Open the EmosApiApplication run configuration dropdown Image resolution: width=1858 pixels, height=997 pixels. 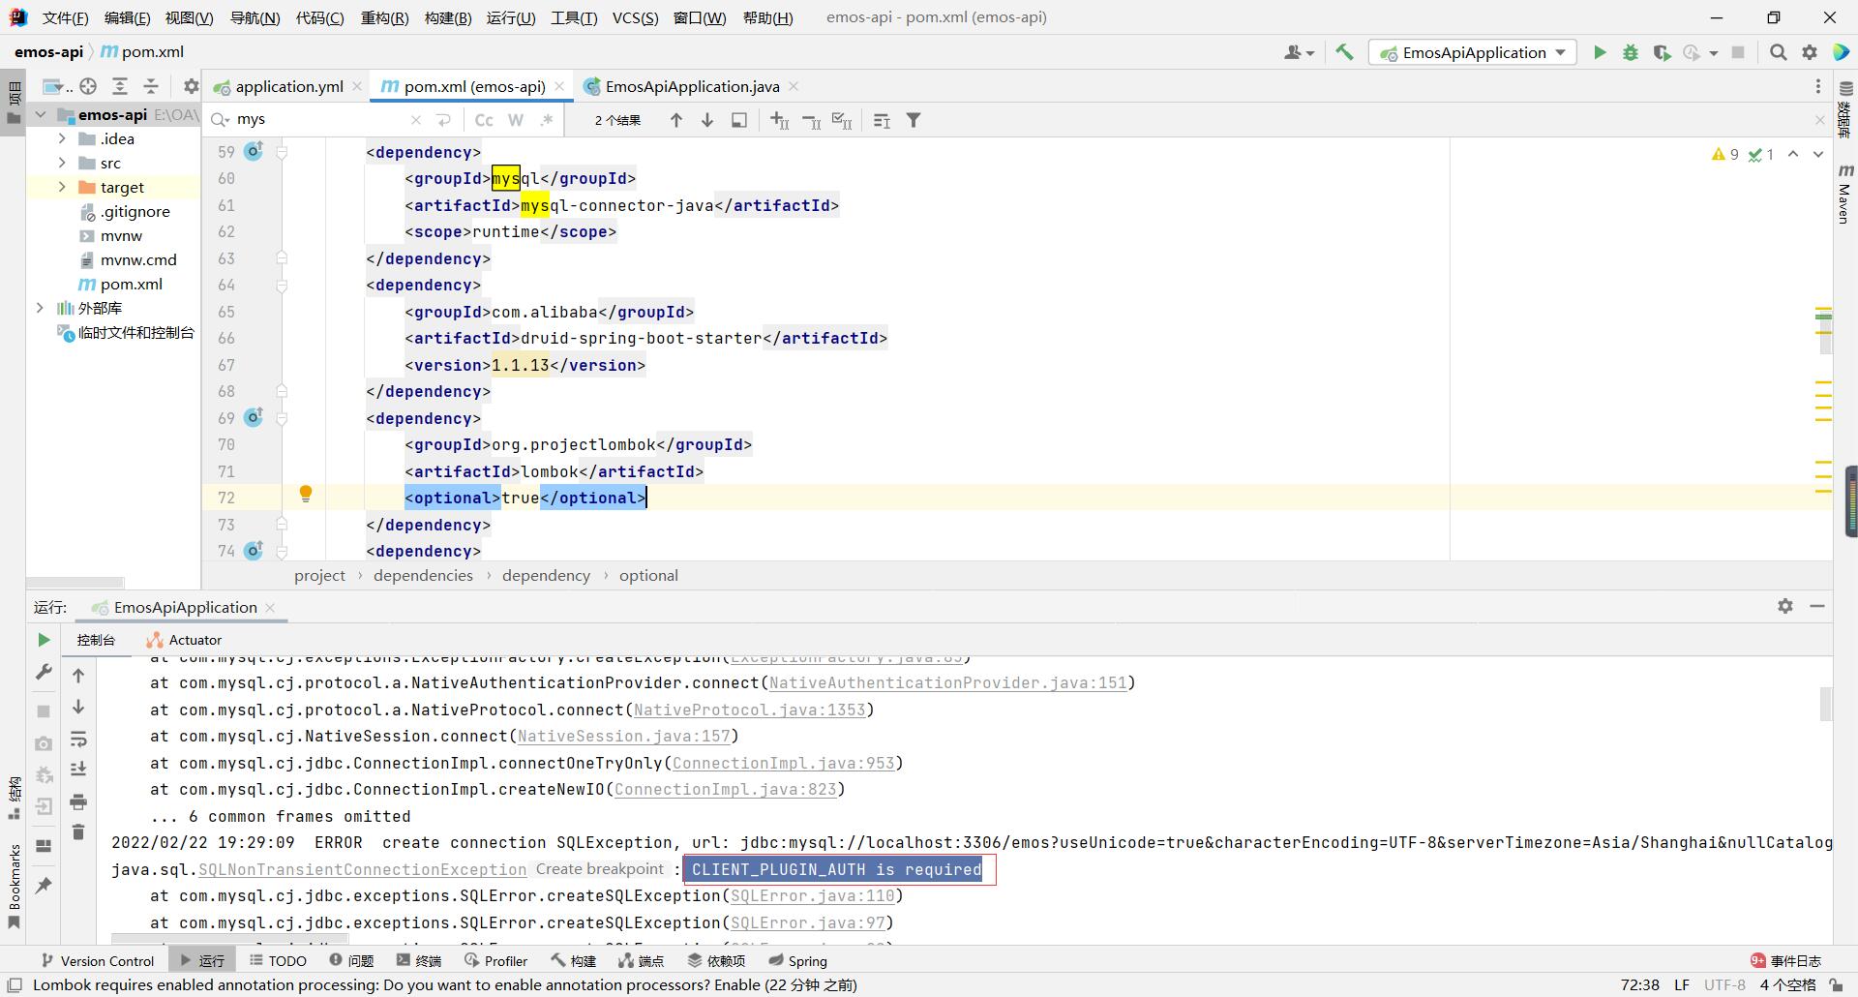point(1473,52)
